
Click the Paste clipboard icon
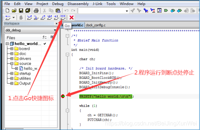click(58, 10)
